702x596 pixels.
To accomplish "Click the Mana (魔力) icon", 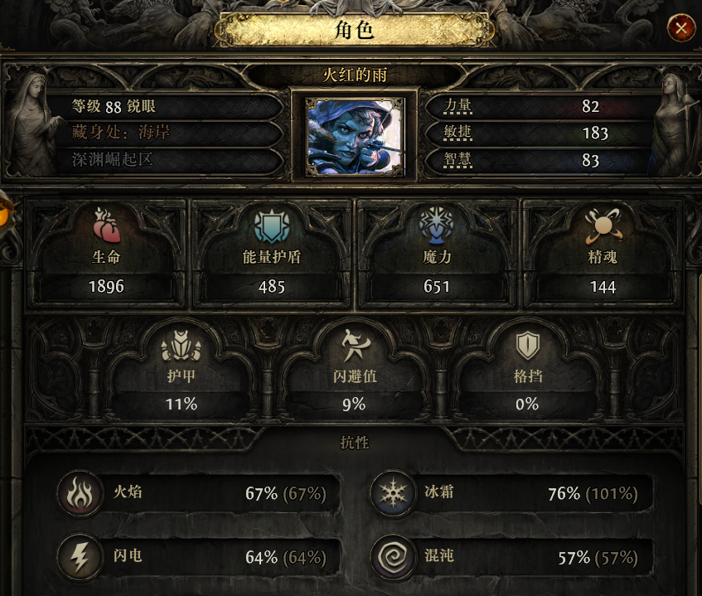I will pos(437,225).
